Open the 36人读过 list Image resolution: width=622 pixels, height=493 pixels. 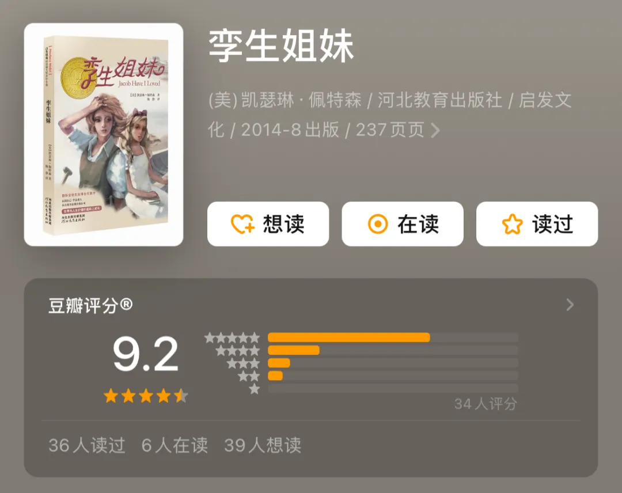(x=87, y=445)
